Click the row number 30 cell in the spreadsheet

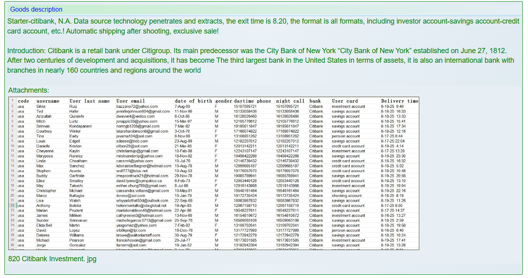[x=12, y=245]
